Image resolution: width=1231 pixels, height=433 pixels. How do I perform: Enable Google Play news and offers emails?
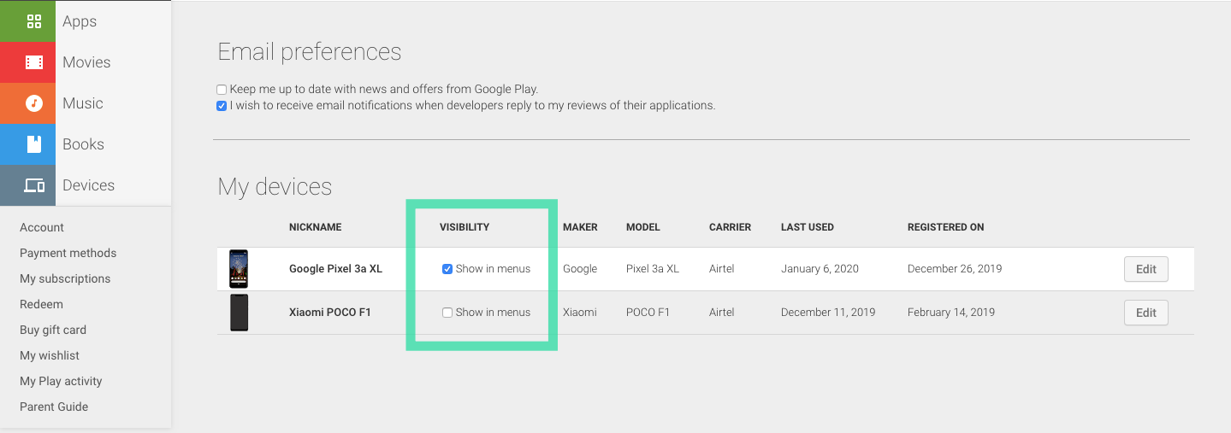[x=222, y=90]
